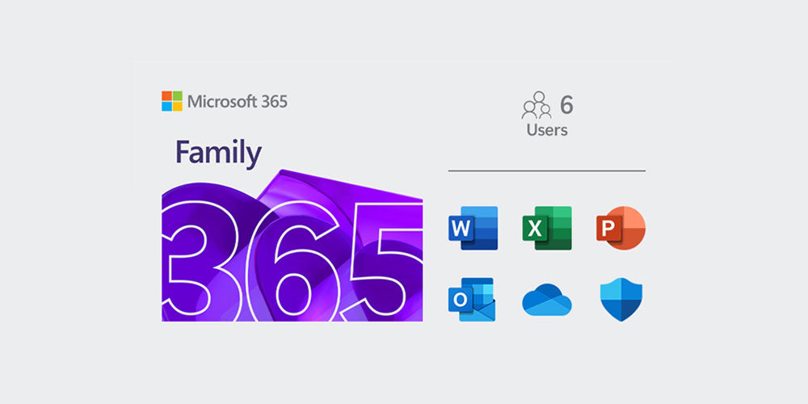The height and width of the screenshot is (404, 808).
Task: Click the Word app icon
Action: 473,229
